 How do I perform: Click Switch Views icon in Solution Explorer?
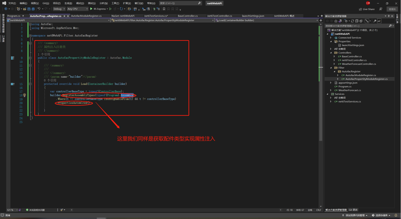[340, 21]
